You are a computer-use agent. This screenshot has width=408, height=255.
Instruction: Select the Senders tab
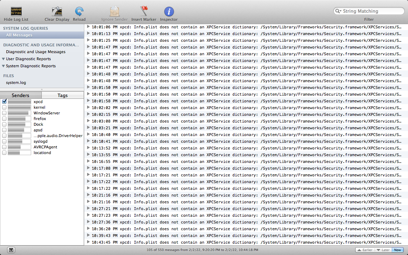click(x=21, y=95)
